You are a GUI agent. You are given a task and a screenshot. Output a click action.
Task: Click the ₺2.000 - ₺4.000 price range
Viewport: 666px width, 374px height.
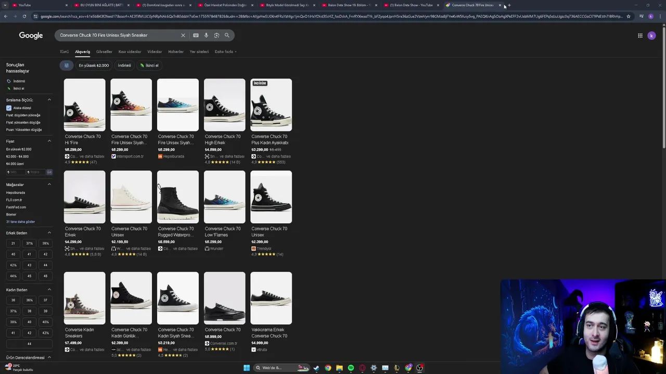coord(17,156)
